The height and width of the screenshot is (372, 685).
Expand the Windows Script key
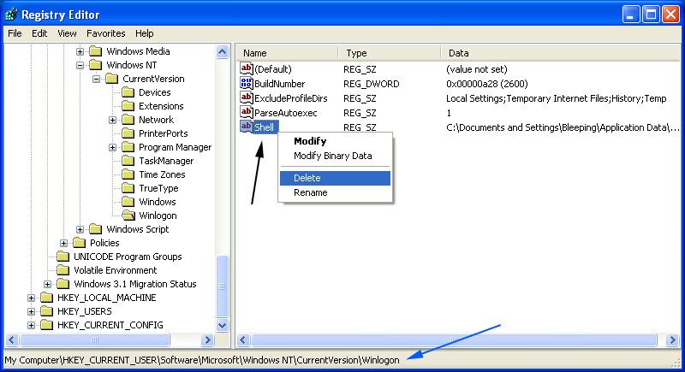pyautogui.click(x=80, y=229)
